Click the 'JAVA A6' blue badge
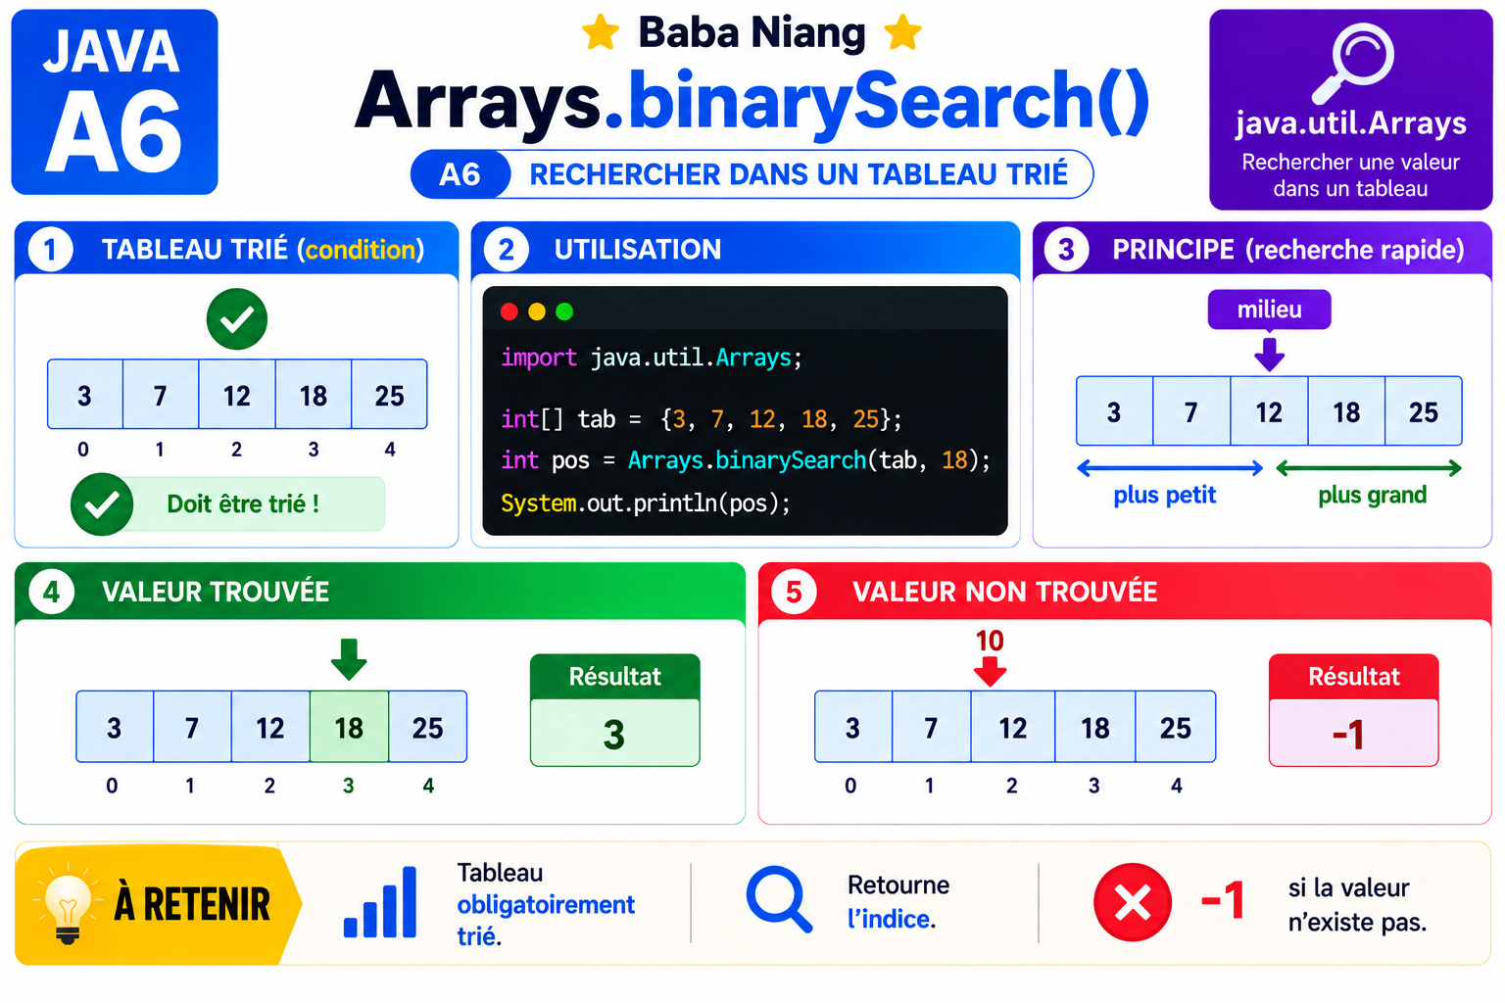The image size is (1505, 1003). coord(115,102)
